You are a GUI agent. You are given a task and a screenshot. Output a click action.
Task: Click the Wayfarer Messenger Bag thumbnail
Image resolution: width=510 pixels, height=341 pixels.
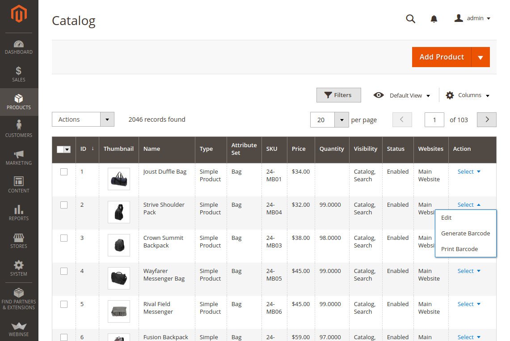coord(119,278)
